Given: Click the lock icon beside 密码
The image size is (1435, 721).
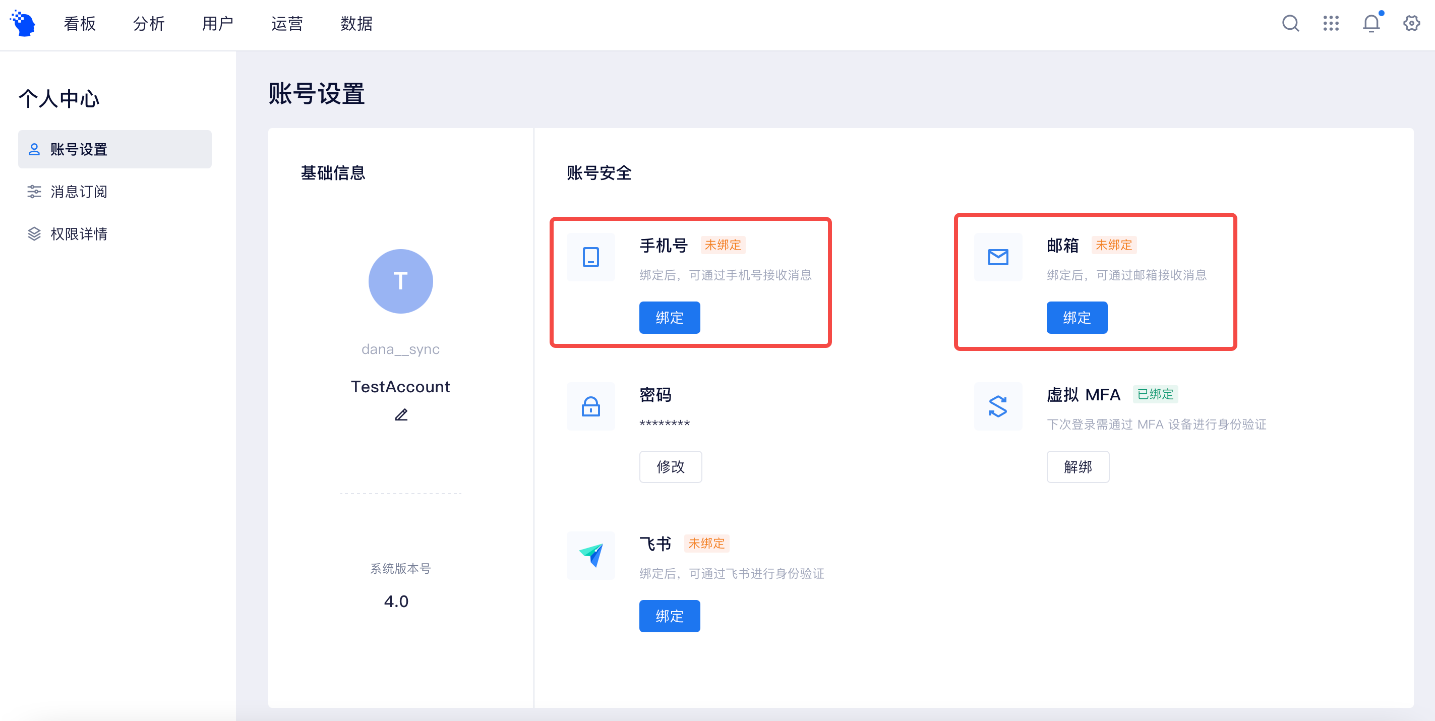Looking at the screenshot, I should pos(590,406).
